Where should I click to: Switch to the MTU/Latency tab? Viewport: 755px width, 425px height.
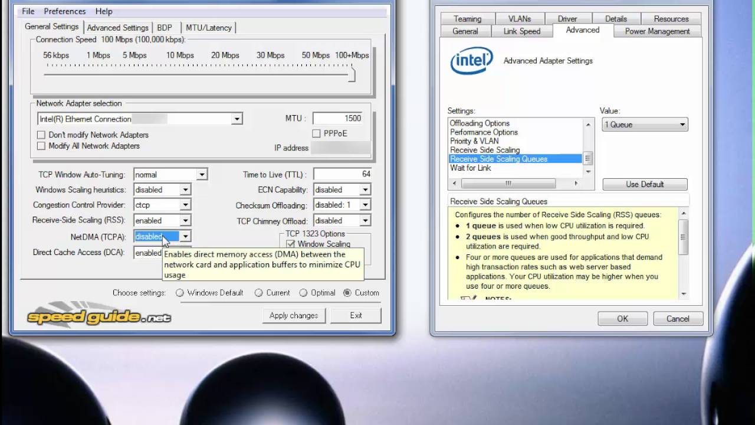point(209,27)
